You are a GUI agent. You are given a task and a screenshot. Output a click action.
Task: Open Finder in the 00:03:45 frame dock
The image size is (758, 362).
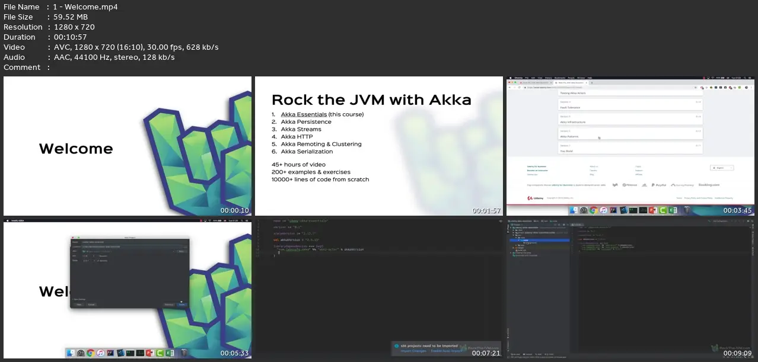574,210
